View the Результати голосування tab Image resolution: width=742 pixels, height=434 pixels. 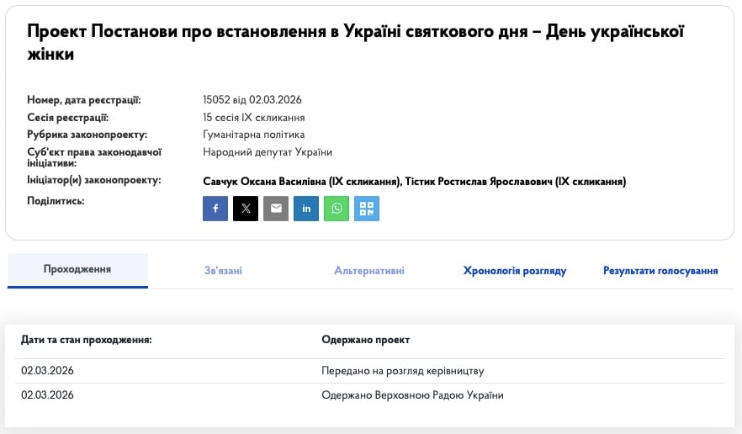click(x=660, y=271)
